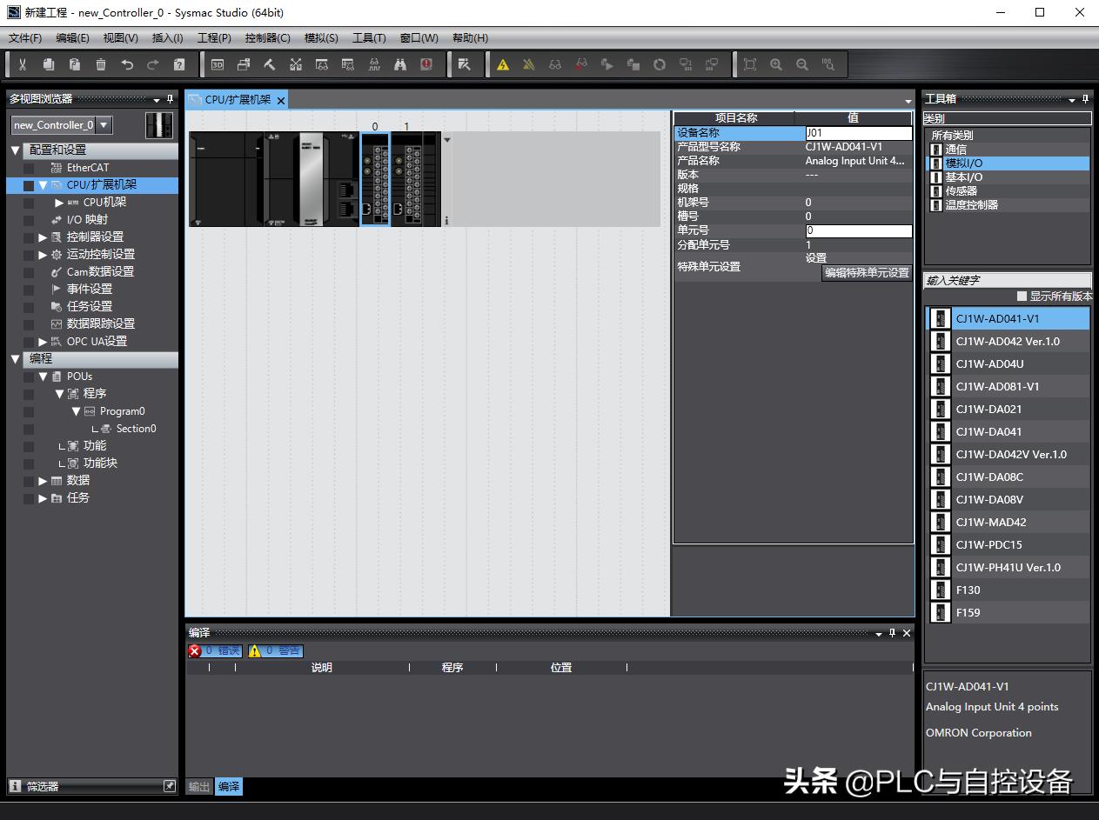
Task: Click the binoculars search icon
Action: (x=400, y=64)
